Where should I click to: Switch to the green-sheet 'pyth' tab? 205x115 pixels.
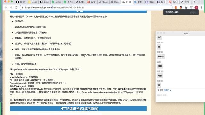pos(56,2)
